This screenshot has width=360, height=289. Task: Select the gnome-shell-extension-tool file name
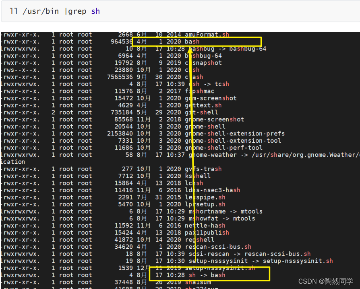coord(233,141)
